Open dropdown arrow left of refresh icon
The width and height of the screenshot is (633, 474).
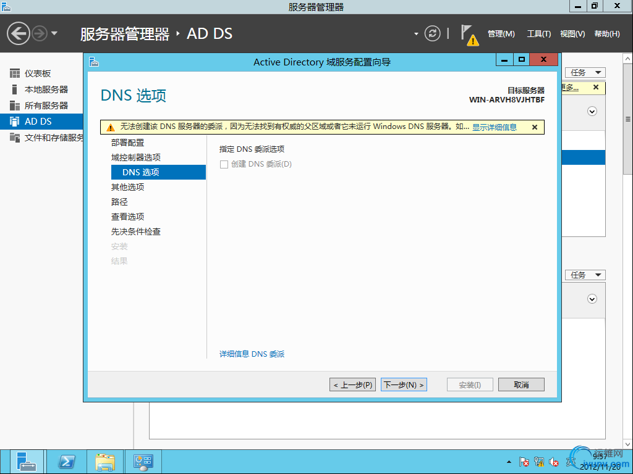[416, 34]
